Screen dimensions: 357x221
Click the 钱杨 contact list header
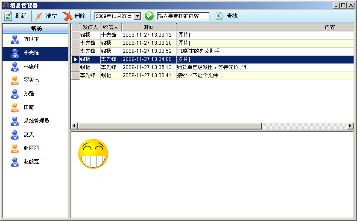tap(35, 28)
